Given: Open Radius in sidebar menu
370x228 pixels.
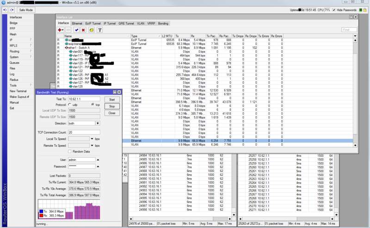Looking at the screenshot, I should pyautogui.click(x=14, y=80).
